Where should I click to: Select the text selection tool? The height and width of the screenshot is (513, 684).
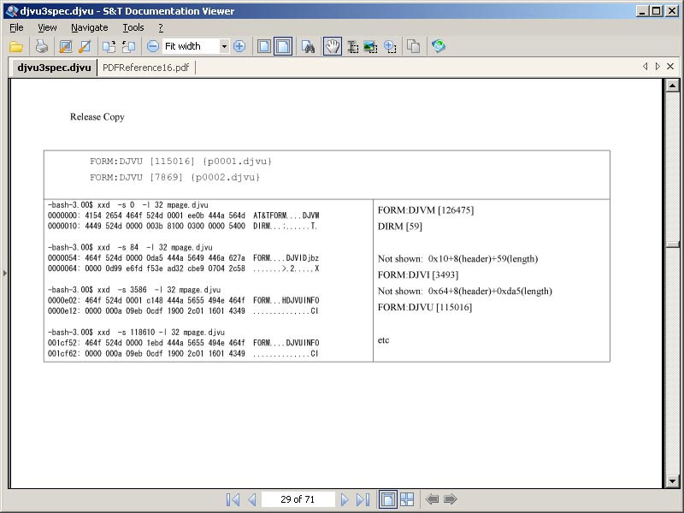tap(352, 46)
